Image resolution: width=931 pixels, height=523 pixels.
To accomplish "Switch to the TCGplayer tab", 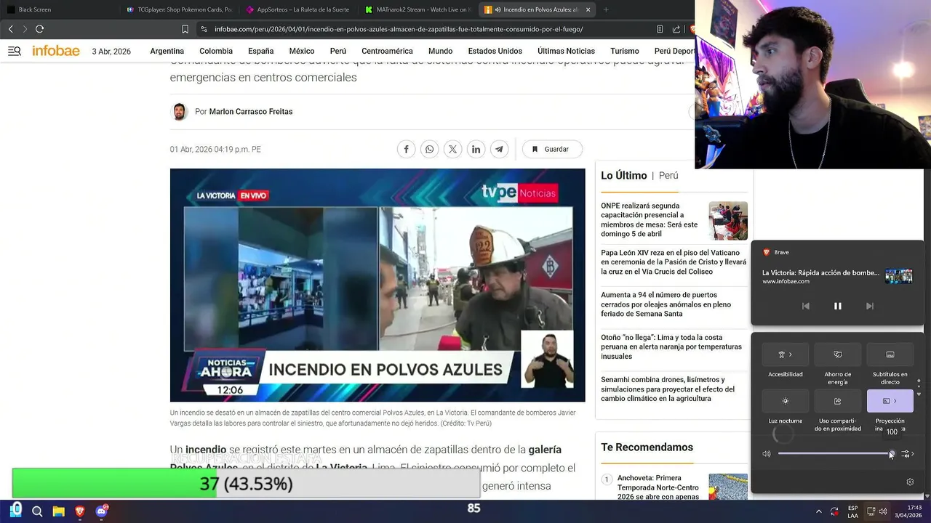I will click(179, 9).
